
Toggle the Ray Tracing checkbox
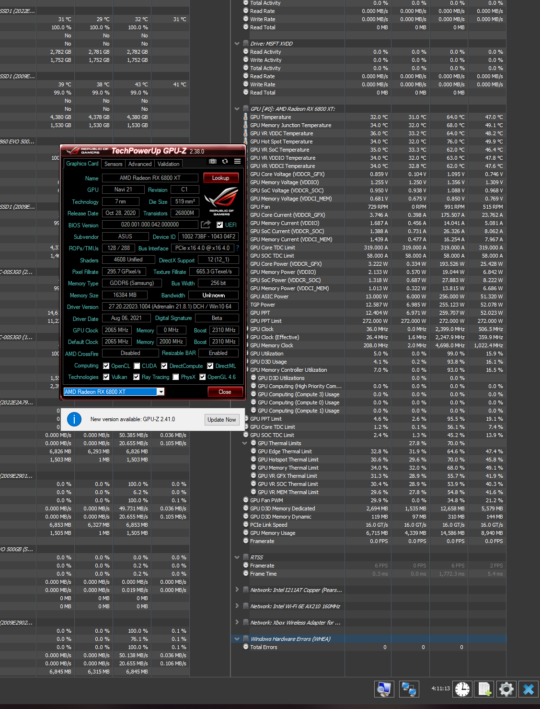(137, 377)
